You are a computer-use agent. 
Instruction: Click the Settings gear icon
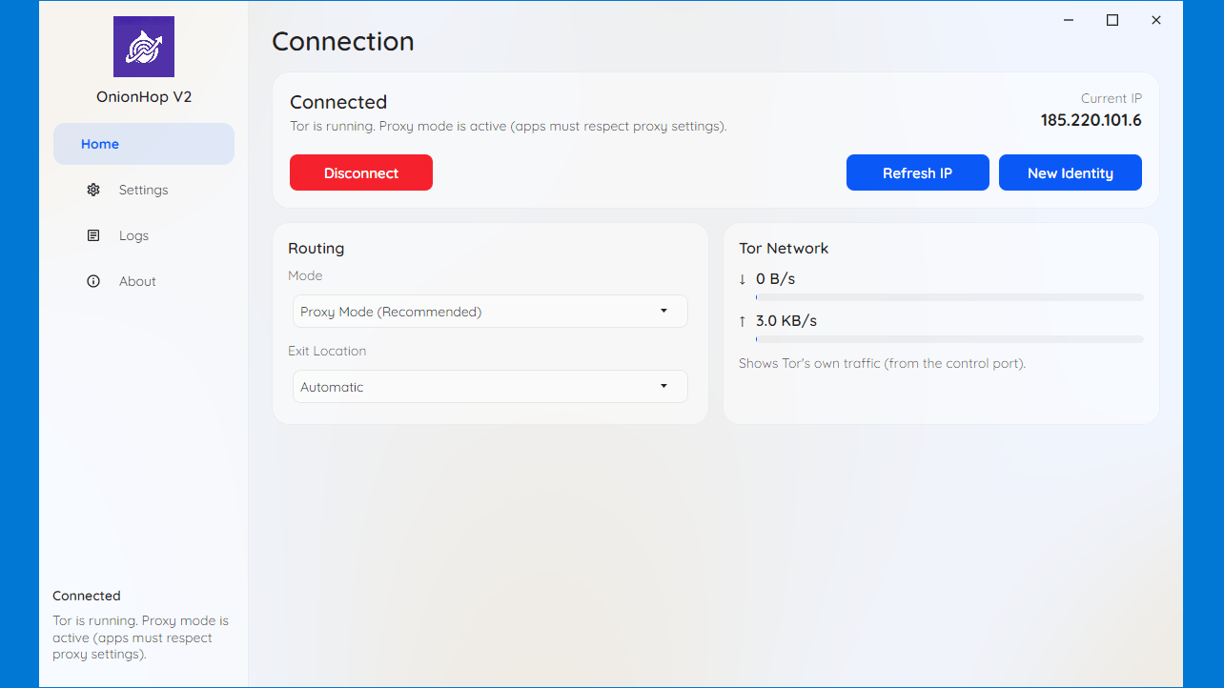[x=93, y=190]
